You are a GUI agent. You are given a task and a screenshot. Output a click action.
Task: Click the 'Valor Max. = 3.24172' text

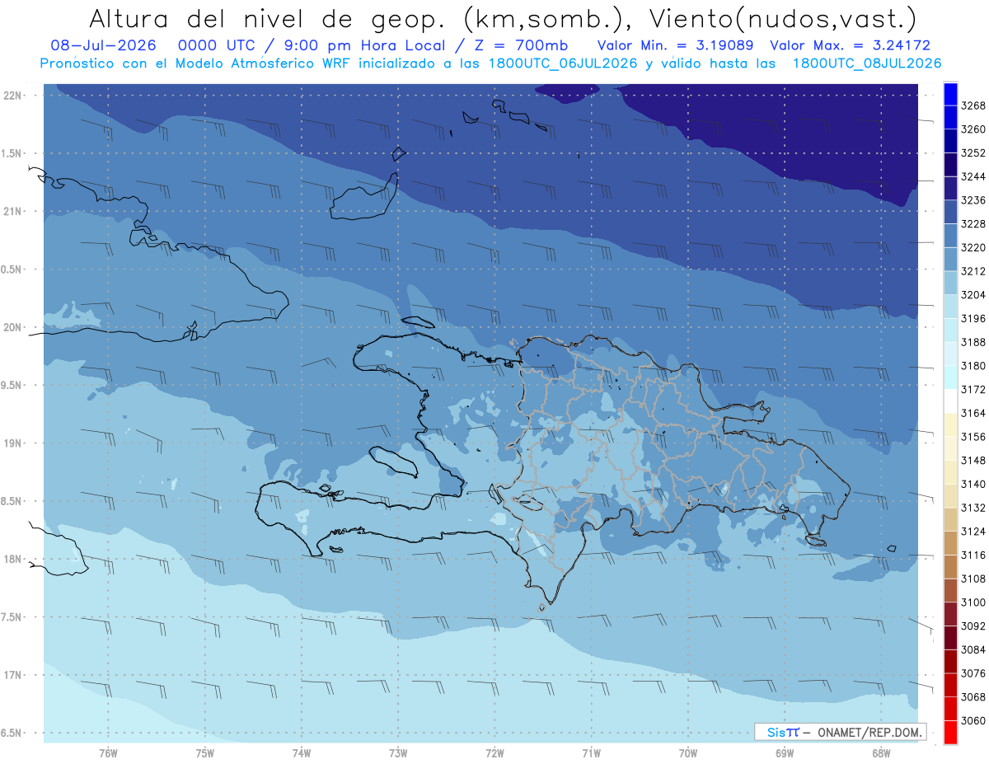pos(851,45)
